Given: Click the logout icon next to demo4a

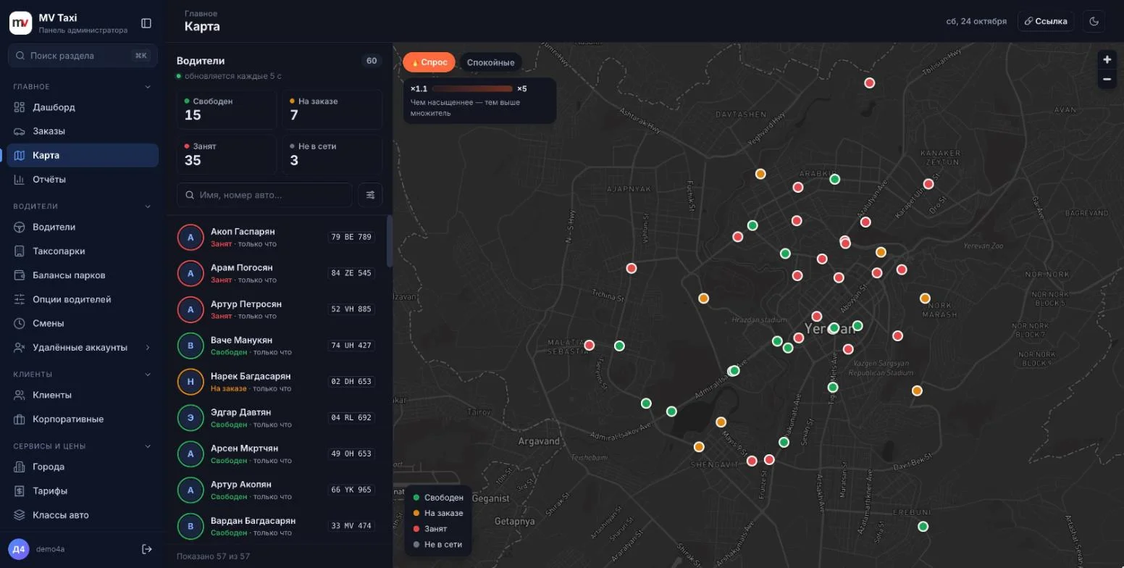Looking at the screenshot, I should 147,549.
